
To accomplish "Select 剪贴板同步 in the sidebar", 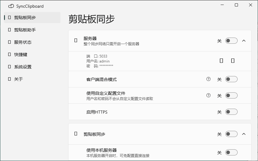I will coord(25,18).
